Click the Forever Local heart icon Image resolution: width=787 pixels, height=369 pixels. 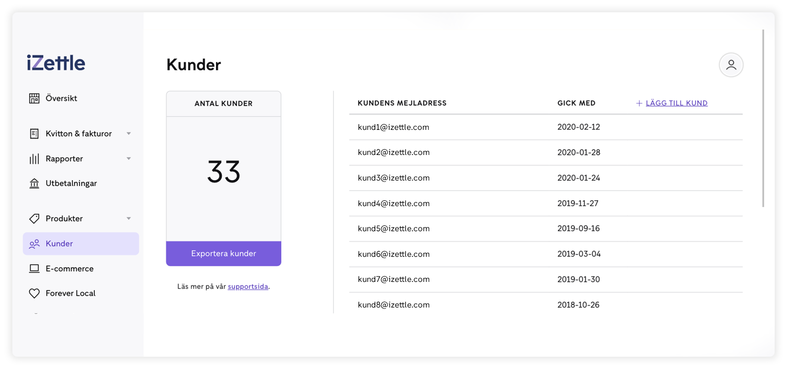[x=34, y=293]
